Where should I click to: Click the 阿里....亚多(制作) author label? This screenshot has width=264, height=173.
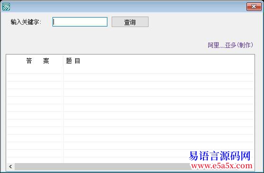click(x=230, y=45)
